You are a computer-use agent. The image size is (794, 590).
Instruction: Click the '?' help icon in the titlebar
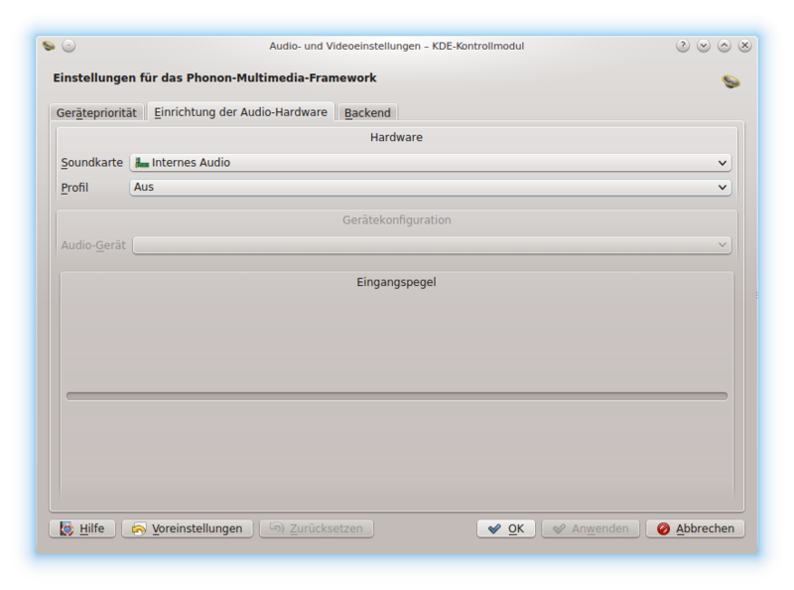(683, 44)
